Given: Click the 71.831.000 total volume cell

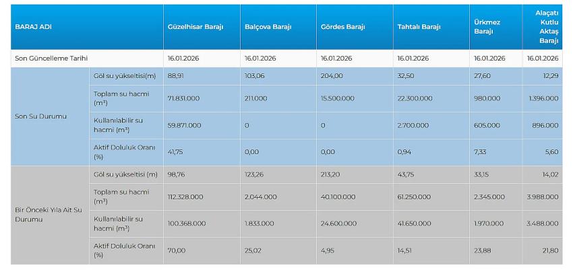Looking at the screenshot, I should coord(183,98).
